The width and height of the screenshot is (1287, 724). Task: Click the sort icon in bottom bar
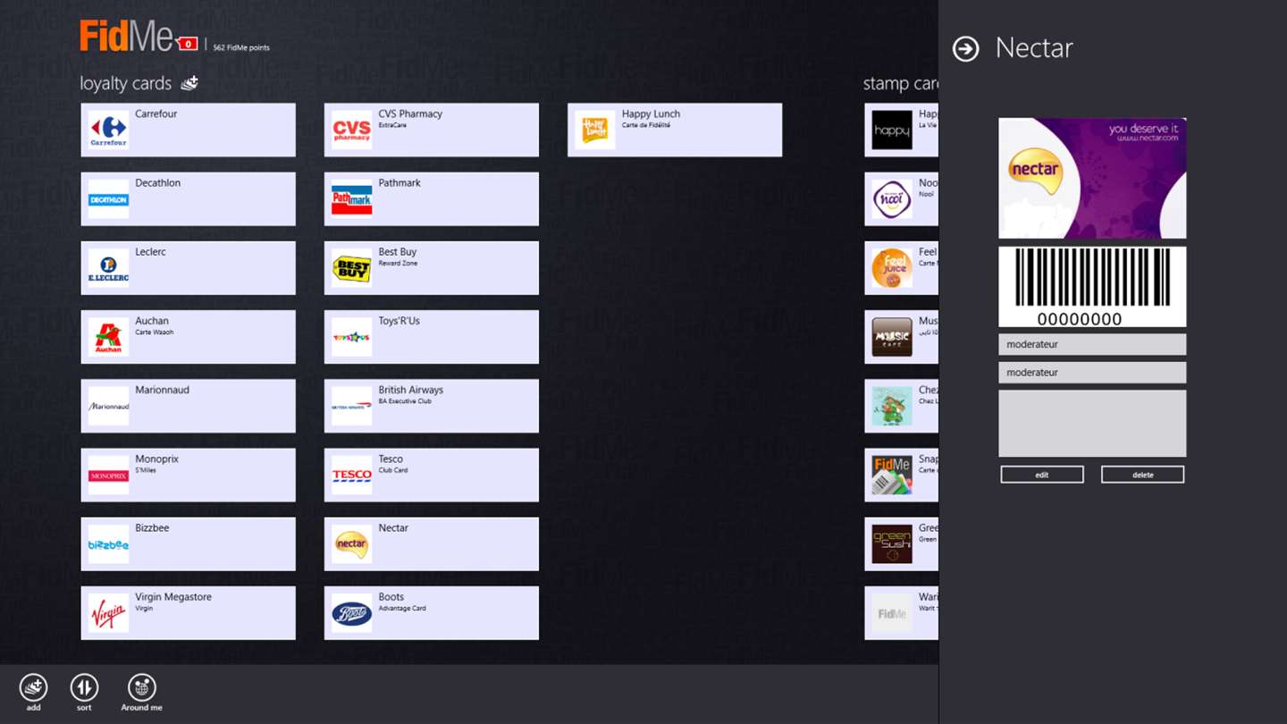point(84,687)
